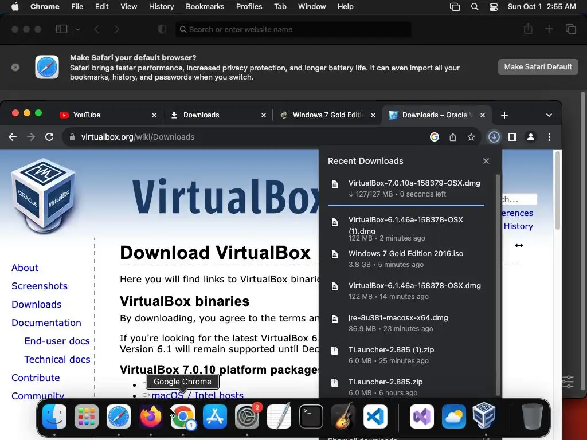Open VirtualBox-7.0.10a-158379-OSX.dmg download
This screenshot has height=440, width=587.
pyautogui.click(x=406, y=188)
